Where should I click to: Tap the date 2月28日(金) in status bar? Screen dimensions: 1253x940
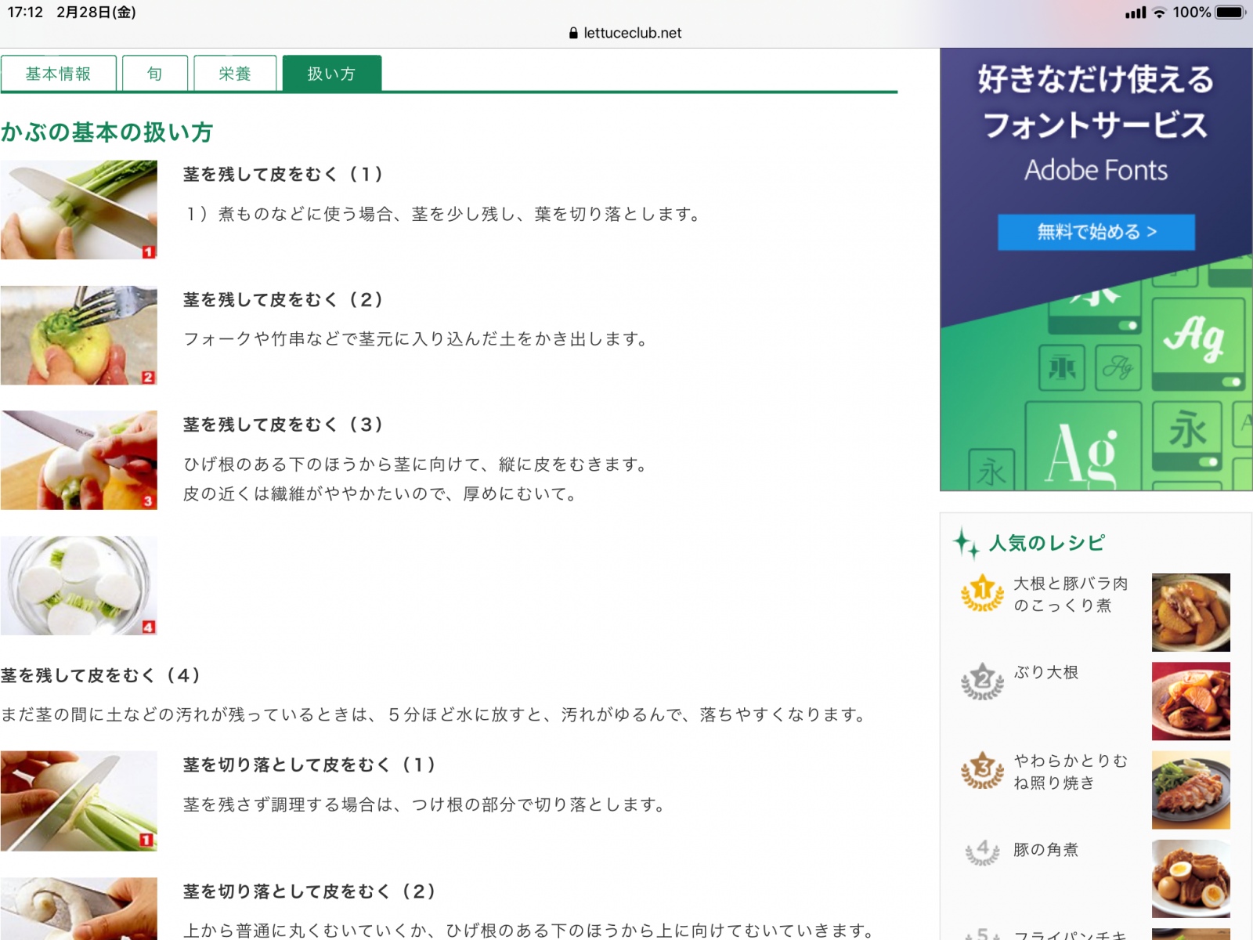pyautogui.click(x=96, y=13)
